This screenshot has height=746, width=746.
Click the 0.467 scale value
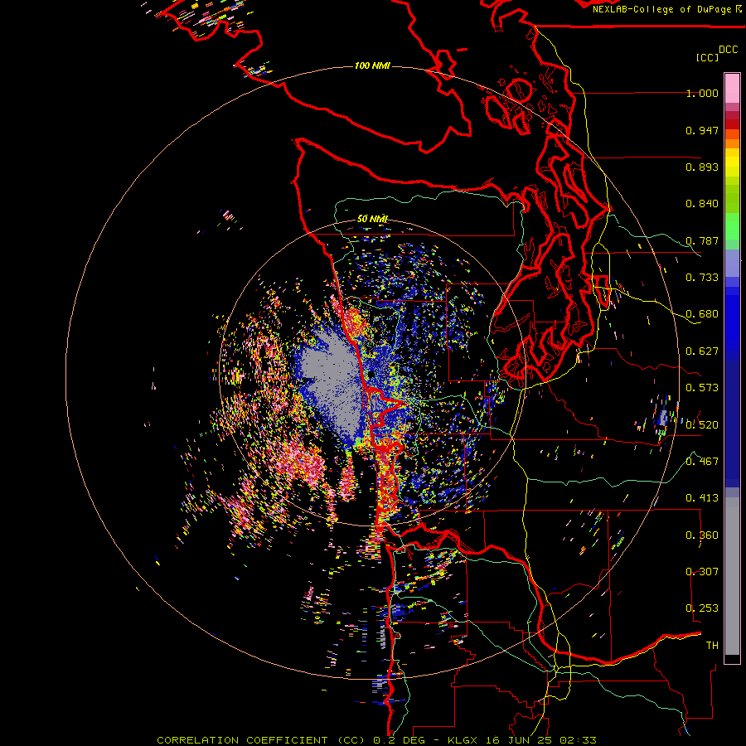(x=702, y=461)
